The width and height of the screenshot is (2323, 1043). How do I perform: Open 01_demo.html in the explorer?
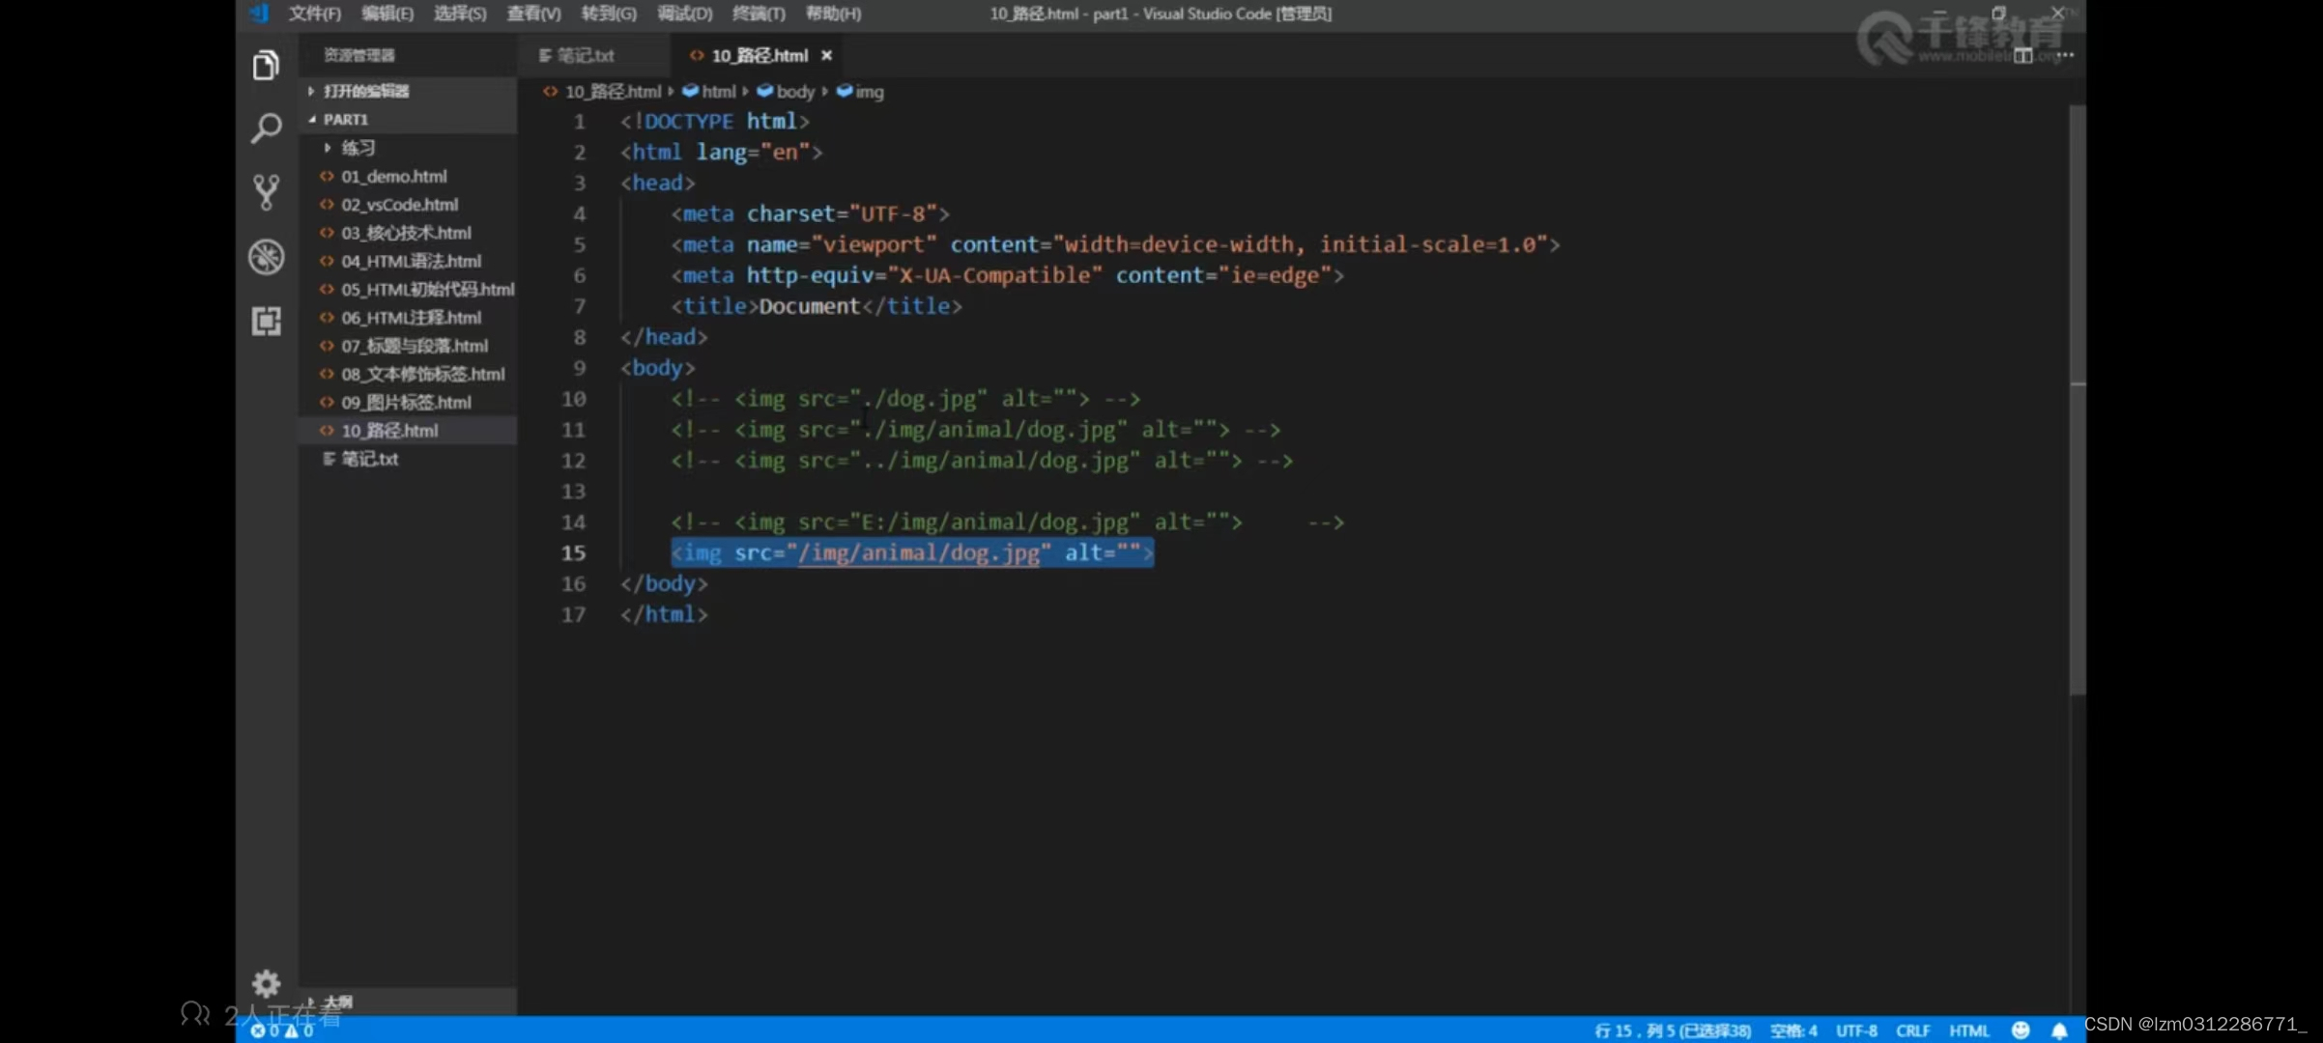click(x=408, y=177)
